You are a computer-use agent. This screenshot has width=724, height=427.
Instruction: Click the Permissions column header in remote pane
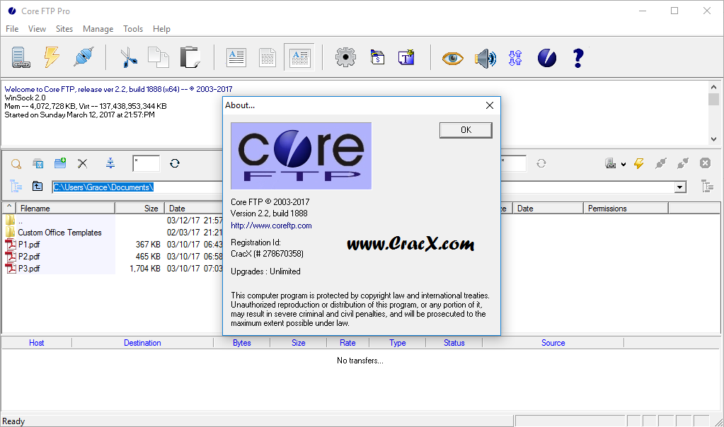[626, 209]
